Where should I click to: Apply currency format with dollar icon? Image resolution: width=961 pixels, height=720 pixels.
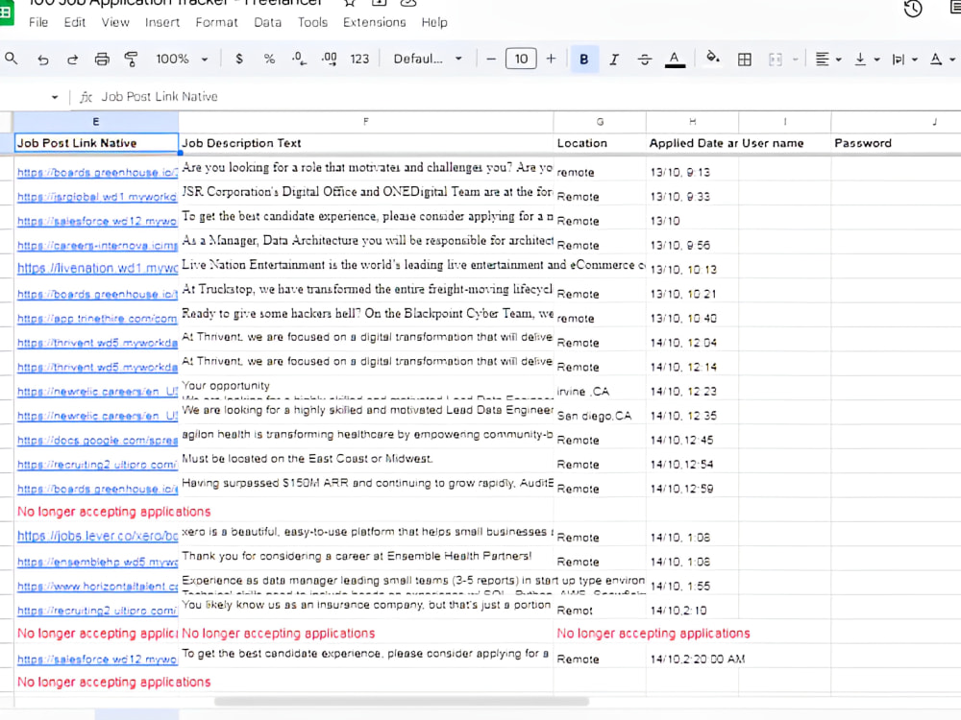click(x=239, y=59)
